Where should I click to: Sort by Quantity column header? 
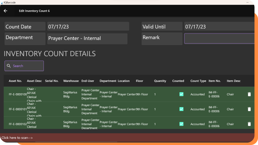coord(160,81)
